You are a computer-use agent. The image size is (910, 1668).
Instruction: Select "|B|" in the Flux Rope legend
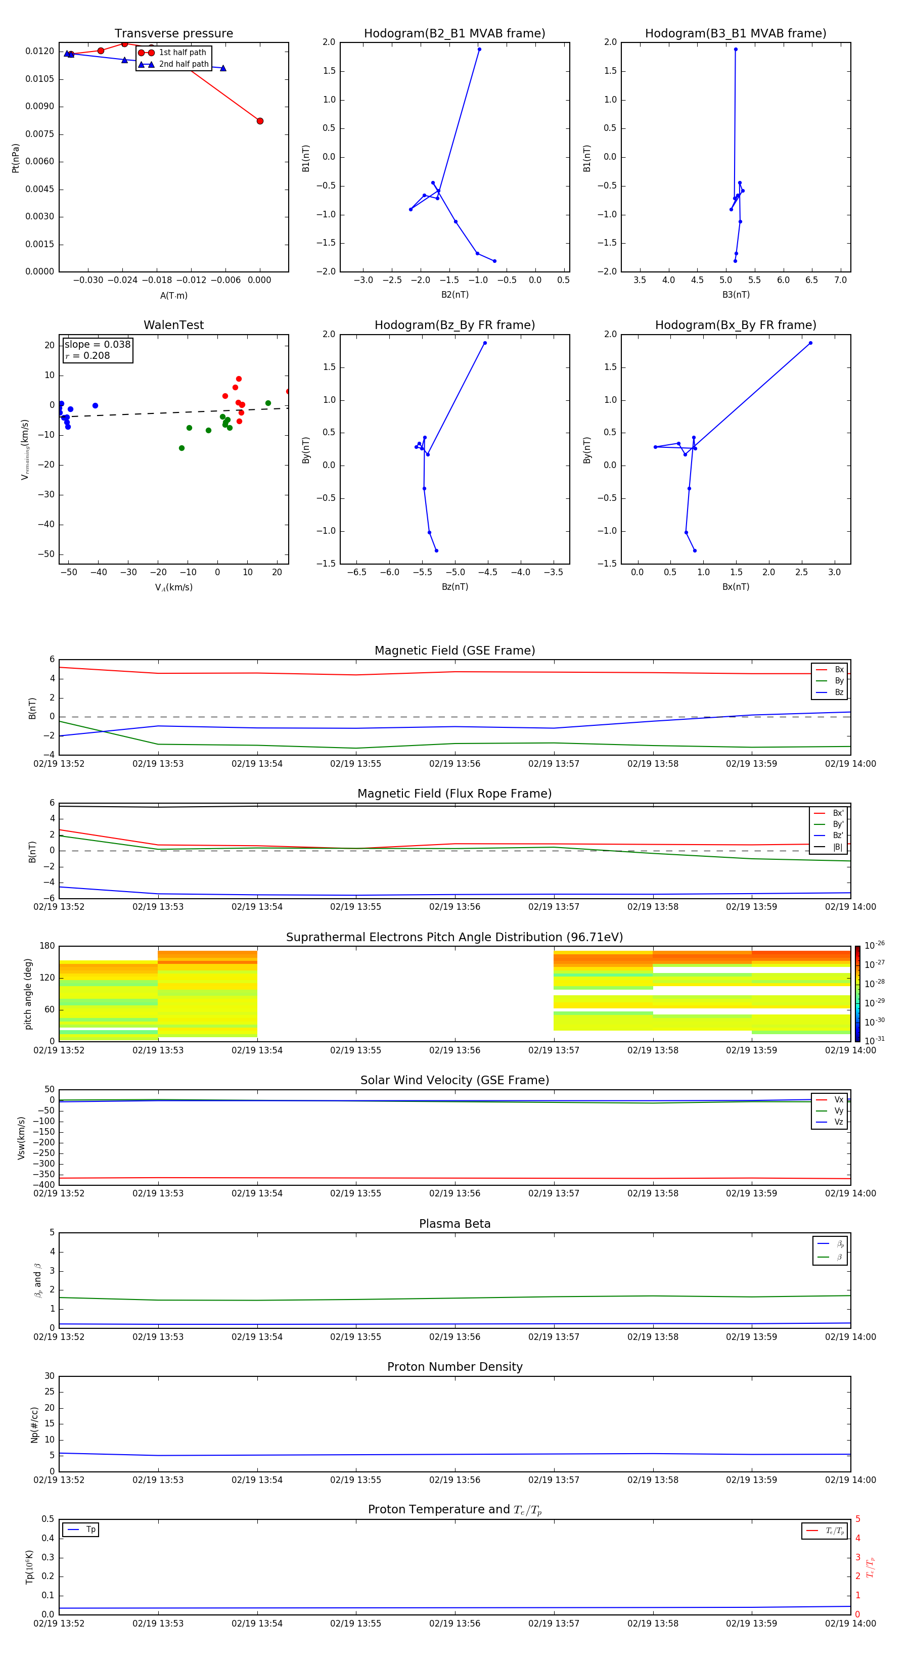click(829, 847)
